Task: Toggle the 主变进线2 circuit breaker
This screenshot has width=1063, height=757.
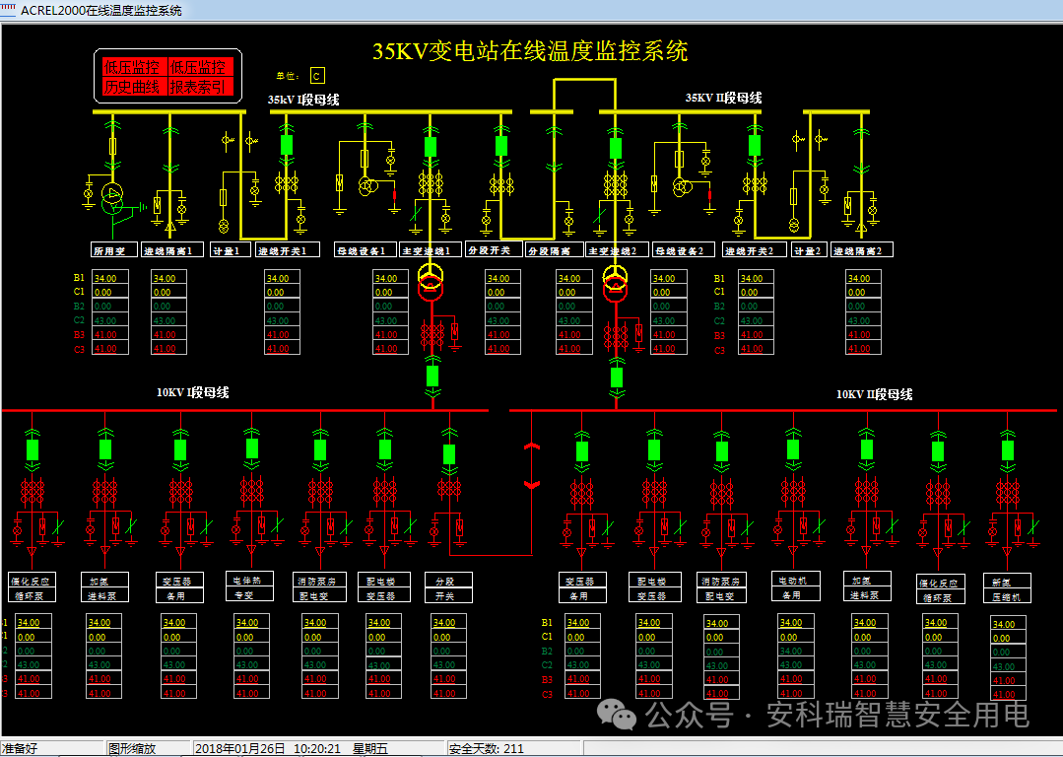Action: click(x=616, y=148)
